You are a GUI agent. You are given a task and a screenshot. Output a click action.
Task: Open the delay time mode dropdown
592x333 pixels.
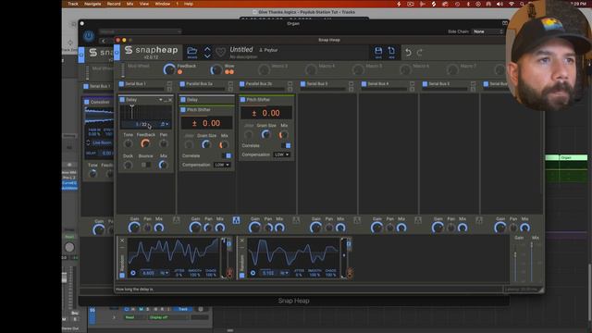(x=165, y=124)
